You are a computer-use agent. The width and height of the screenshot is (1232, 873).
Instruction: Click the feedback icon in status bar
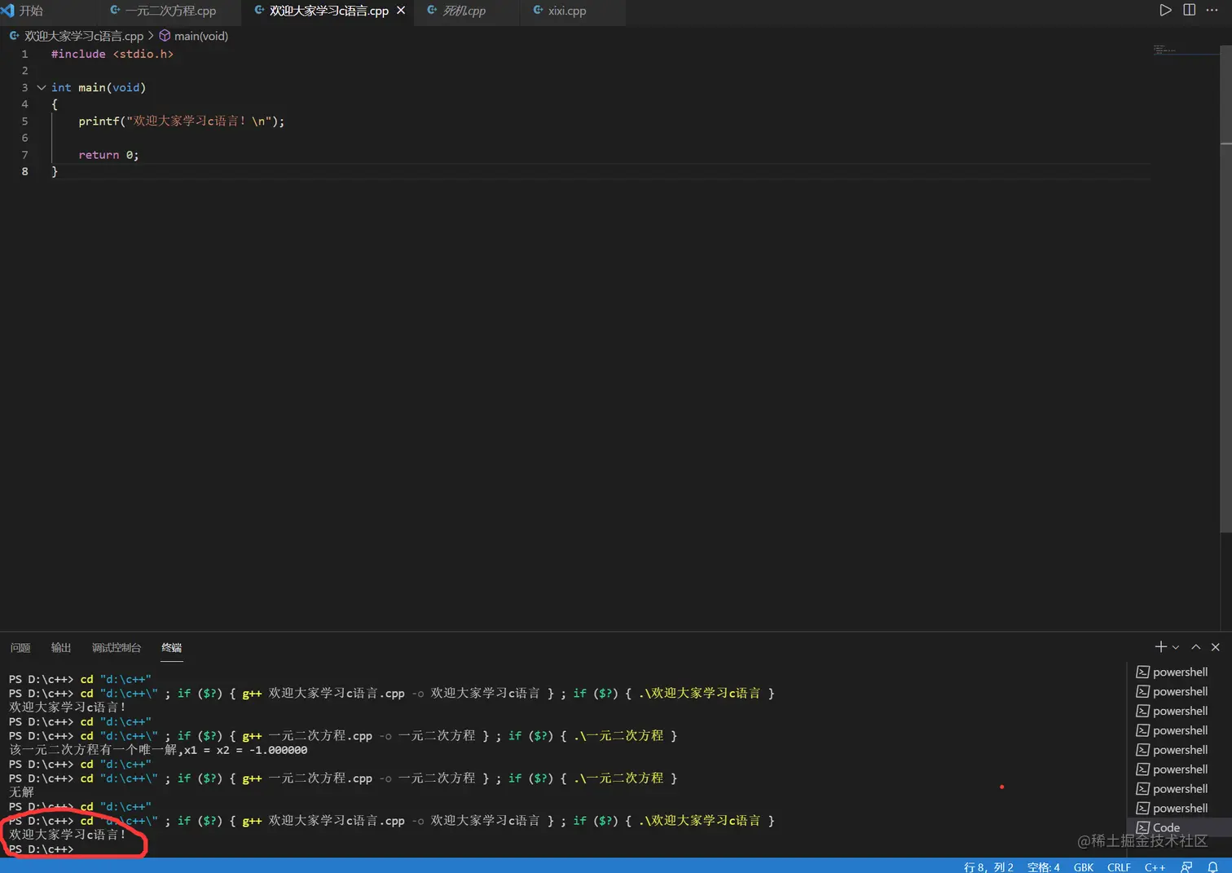click(1186, 867)
